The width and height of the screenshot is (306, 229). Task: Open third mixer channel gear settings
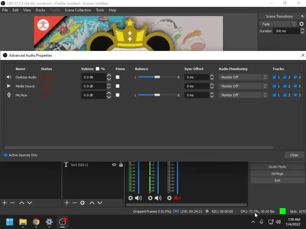tap(169, 198)
